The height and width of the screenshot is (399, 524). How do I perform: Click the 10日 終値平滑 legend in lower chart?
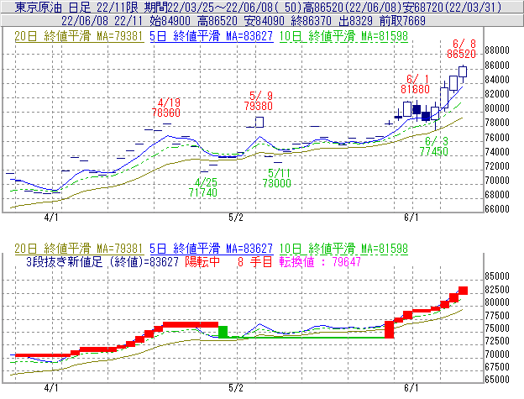343,249
